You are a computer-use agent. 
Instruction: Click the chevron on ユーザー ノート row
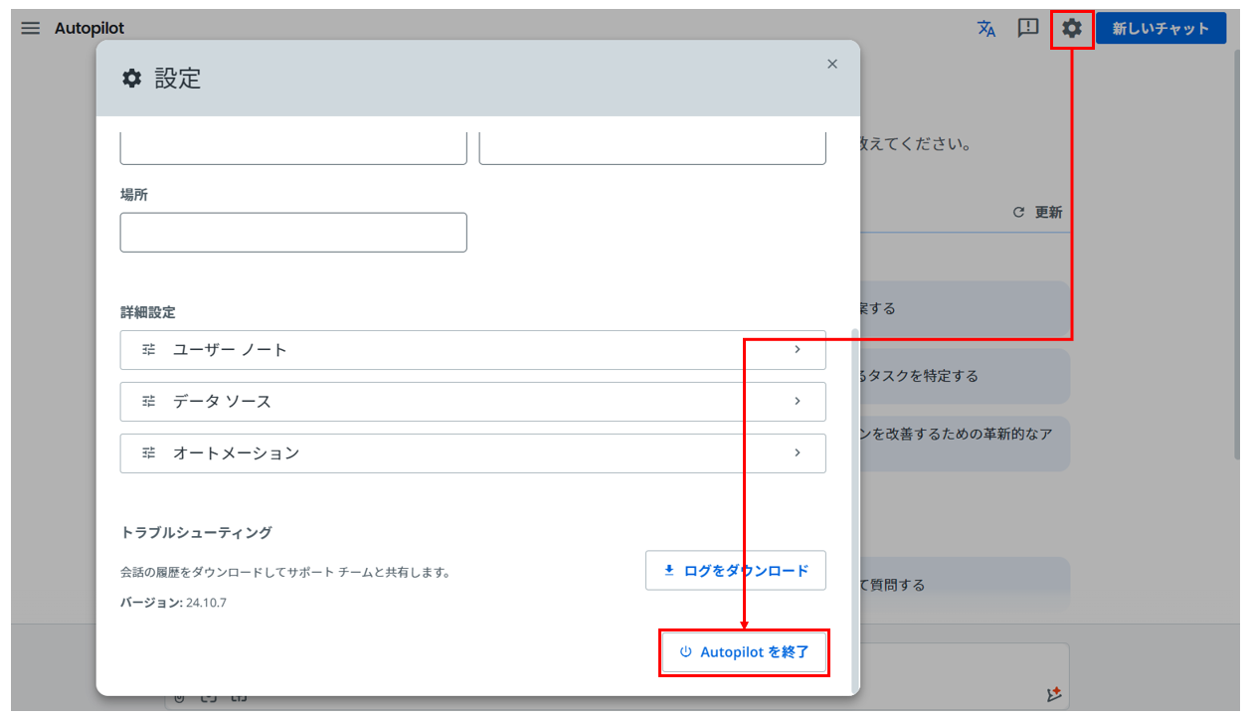click(x=798, y=350)
